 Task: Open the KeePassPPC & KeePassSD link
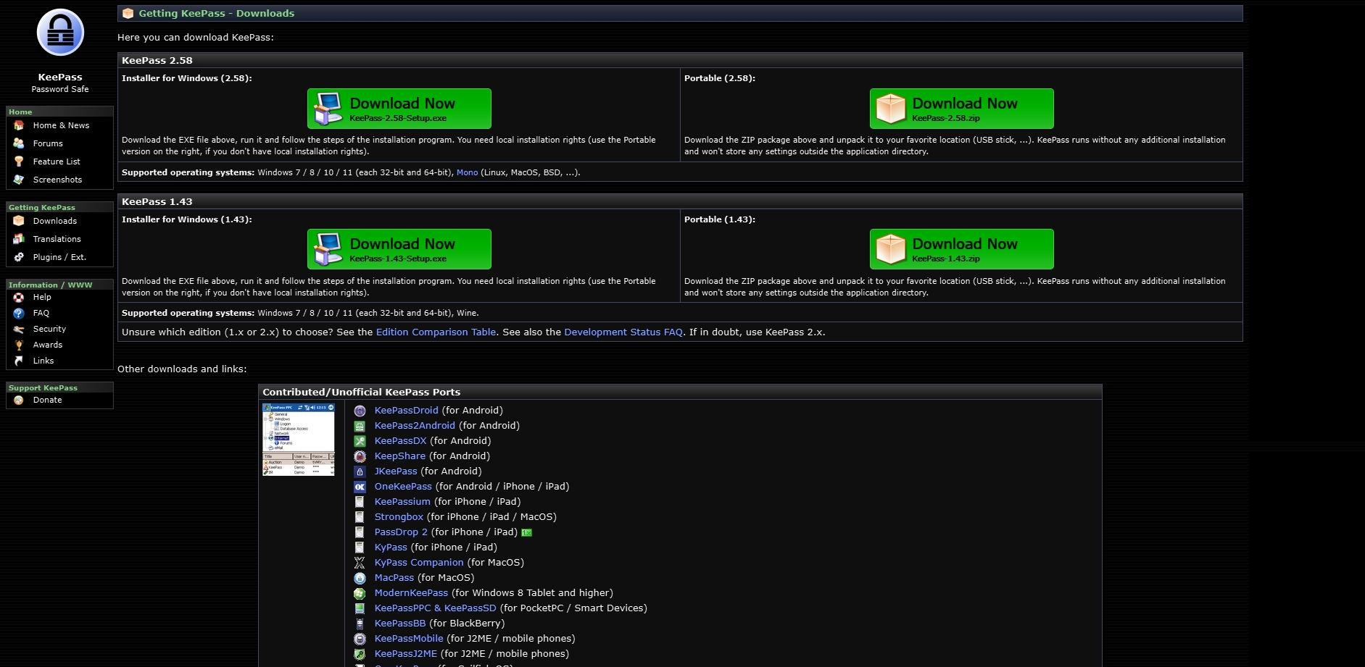pyautogui.click(x=435, y=608)
